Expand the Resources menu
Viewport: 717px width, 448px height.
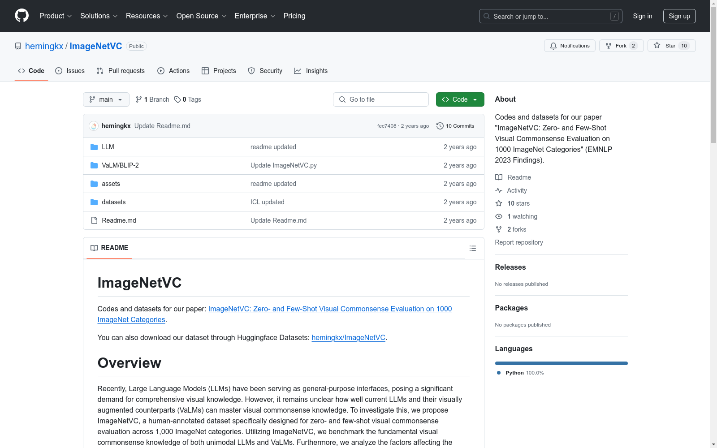pyautogui.click(x=147, y=16)
